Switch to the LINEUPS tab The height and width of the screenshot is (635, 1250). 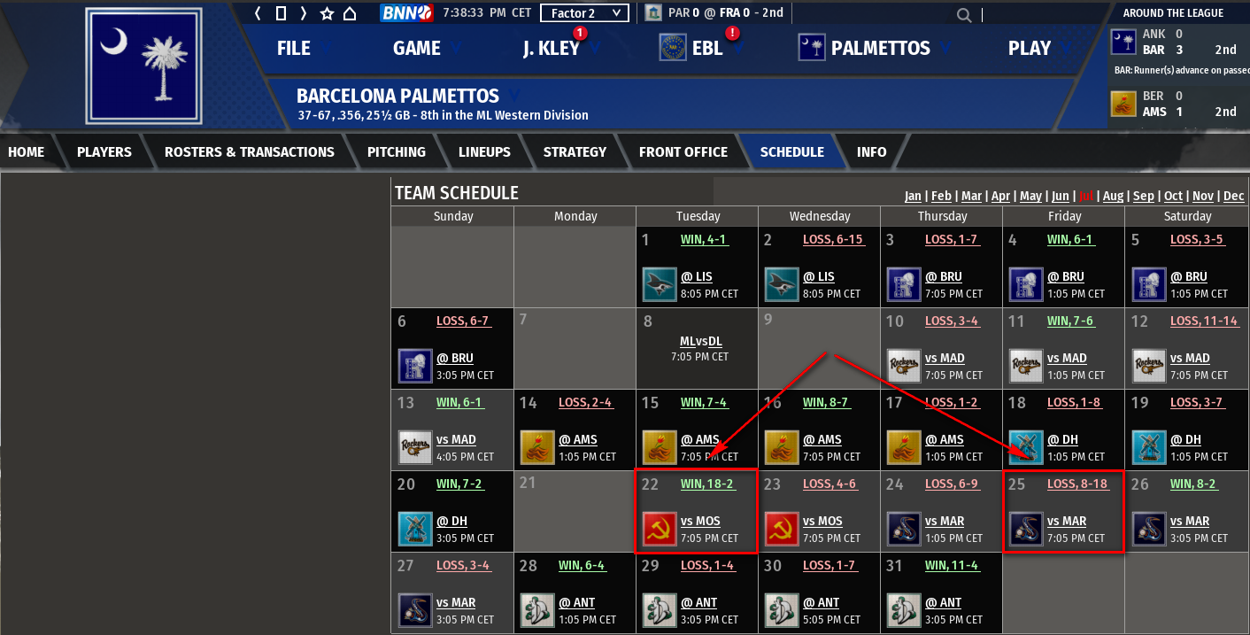tap(484, 152)
